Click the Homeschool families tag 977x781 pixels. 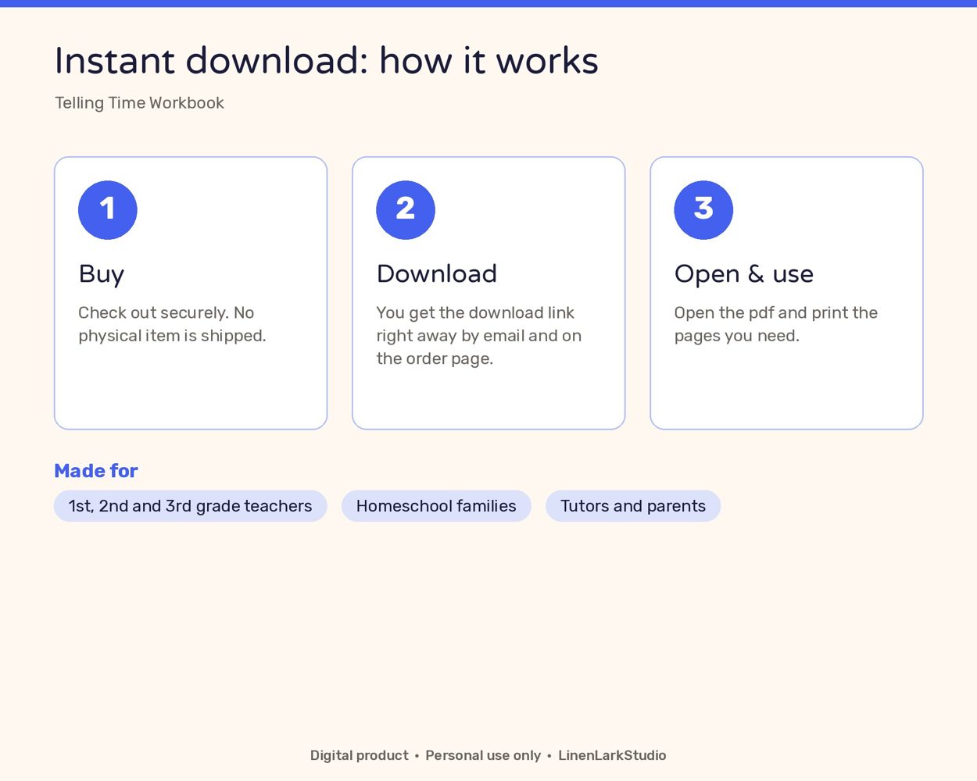[x=436, y=506]
